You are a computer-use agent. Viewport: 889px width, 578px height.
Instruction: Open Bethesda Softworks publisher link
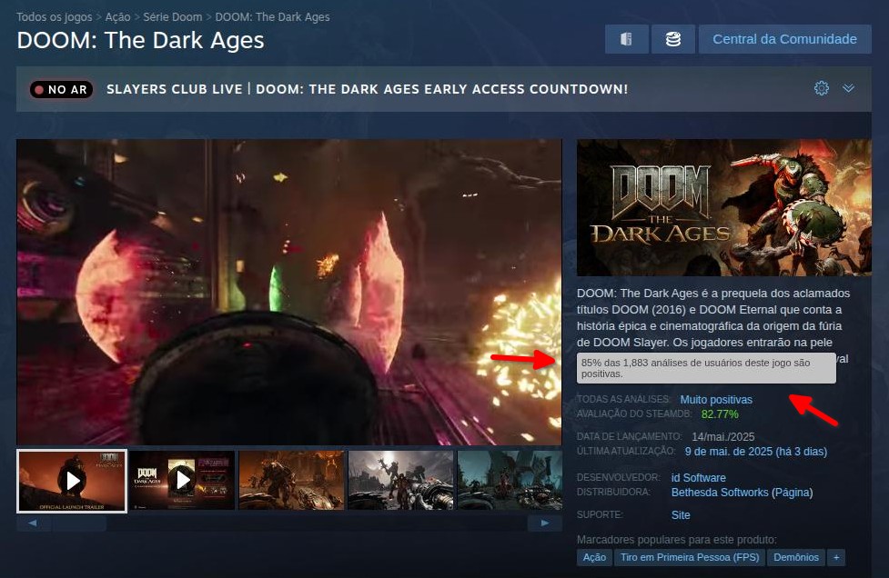coord(720,493)
